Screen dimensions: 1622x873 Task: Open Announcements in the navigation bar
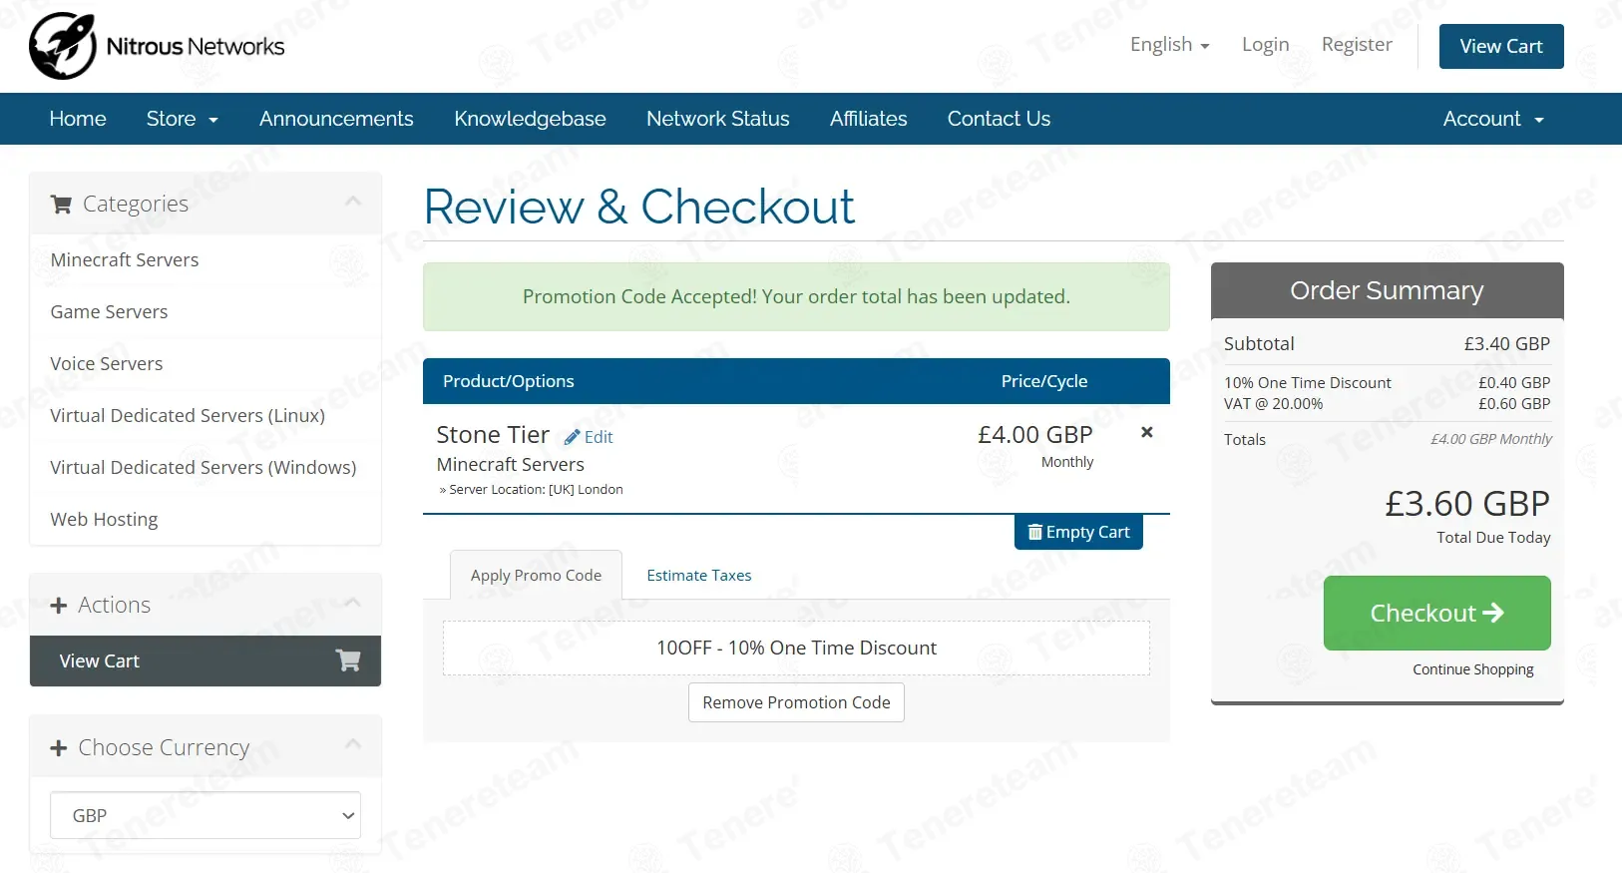tap(336, 119)
